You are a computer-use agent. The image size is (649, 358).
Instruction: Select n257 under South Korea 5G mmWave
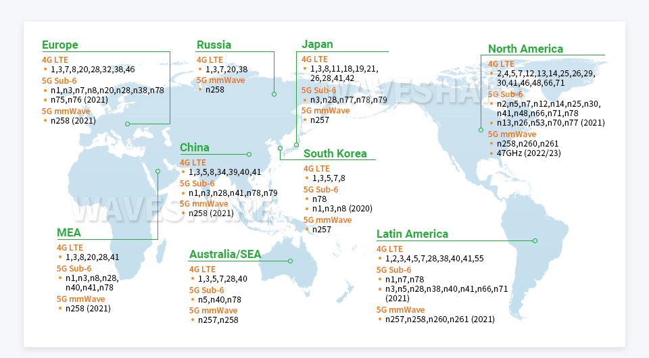322,230
